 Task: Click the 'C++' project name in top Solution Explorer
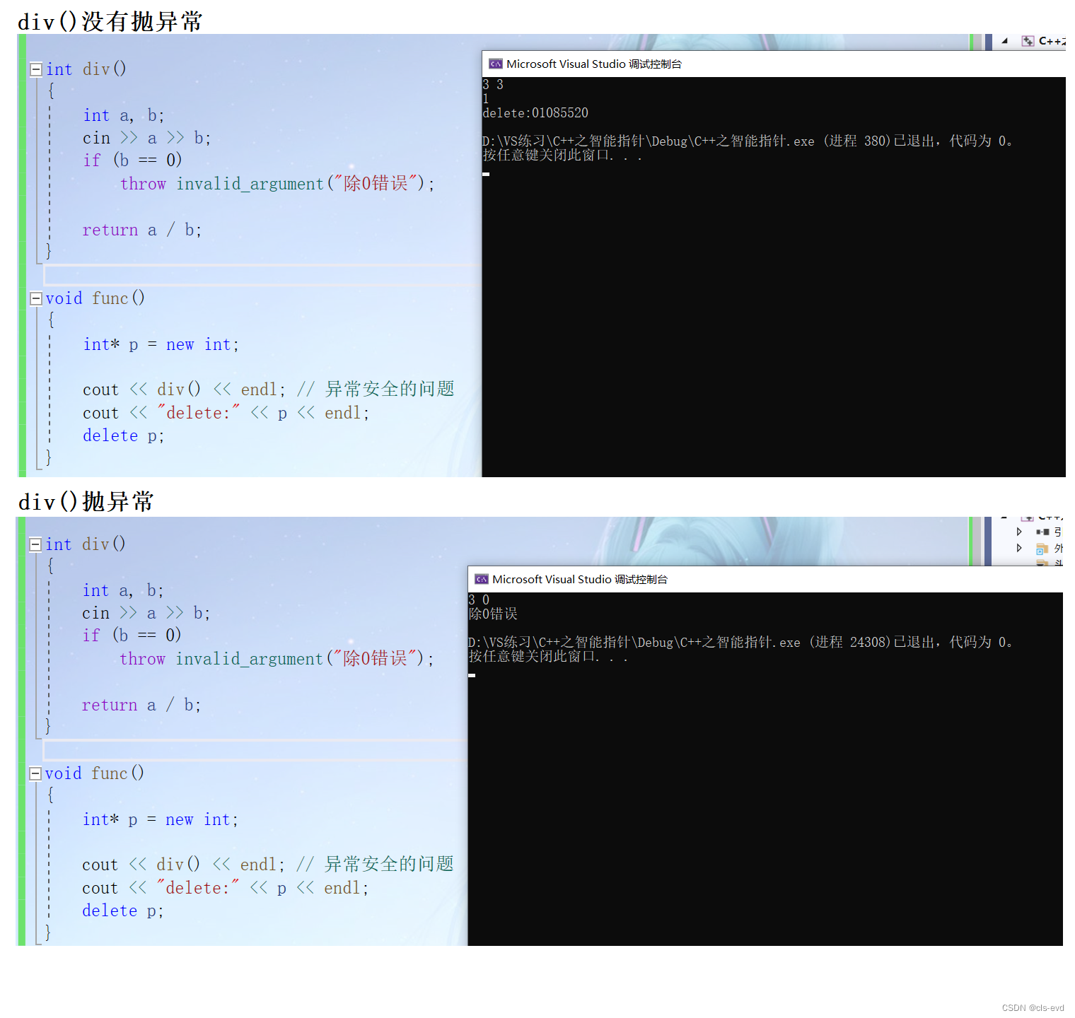pyautogui.click(x=1052, y=41)
